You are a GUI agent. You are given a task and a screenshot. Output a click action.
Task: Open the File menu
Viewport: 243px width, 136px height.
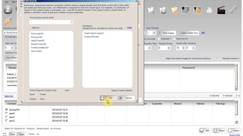click(6, 2)
